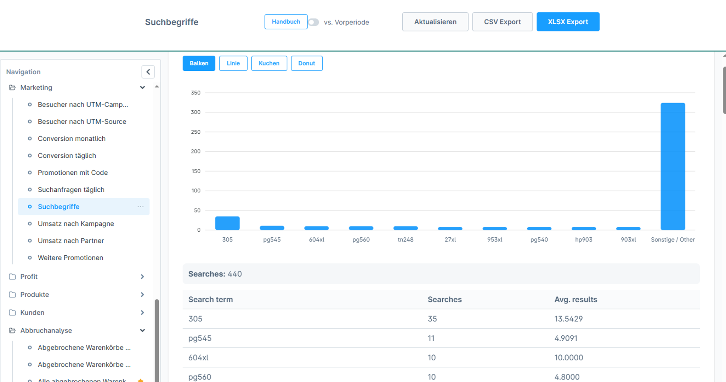The height and width of the screenshot is (382, 726).
Task: Open Besucher nach UTM-Camp... report
Action: click(x=83, y=105)
